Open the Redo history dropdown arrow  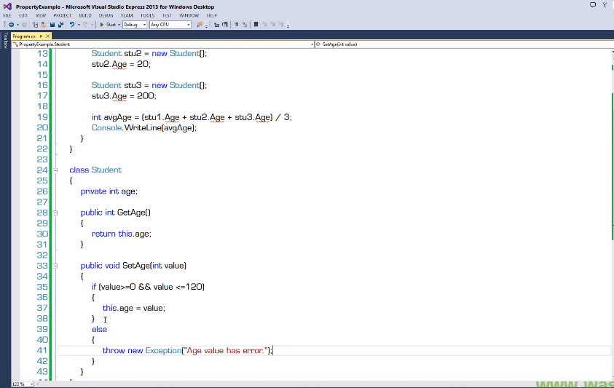(92, 25)
